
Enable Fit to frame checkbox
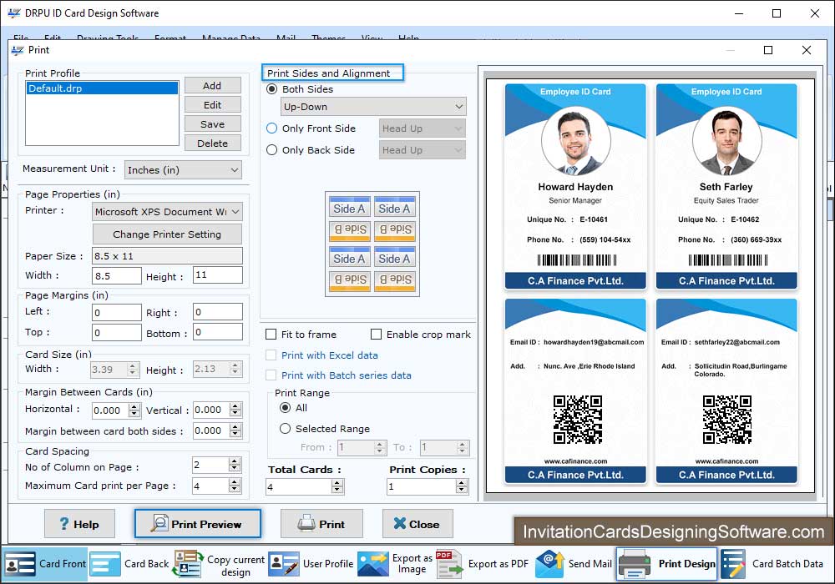coord(271,334)
